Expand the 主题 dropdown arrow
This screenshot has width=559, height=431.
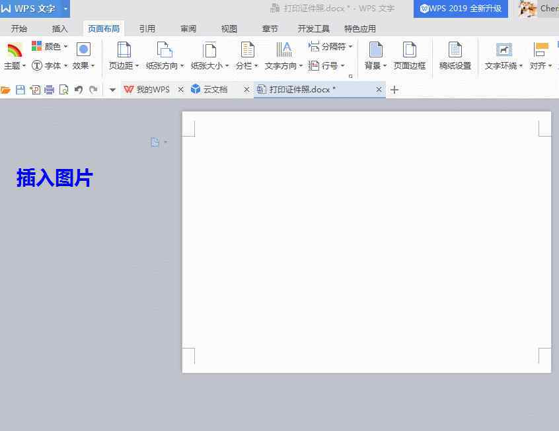(x=24, y=66)
